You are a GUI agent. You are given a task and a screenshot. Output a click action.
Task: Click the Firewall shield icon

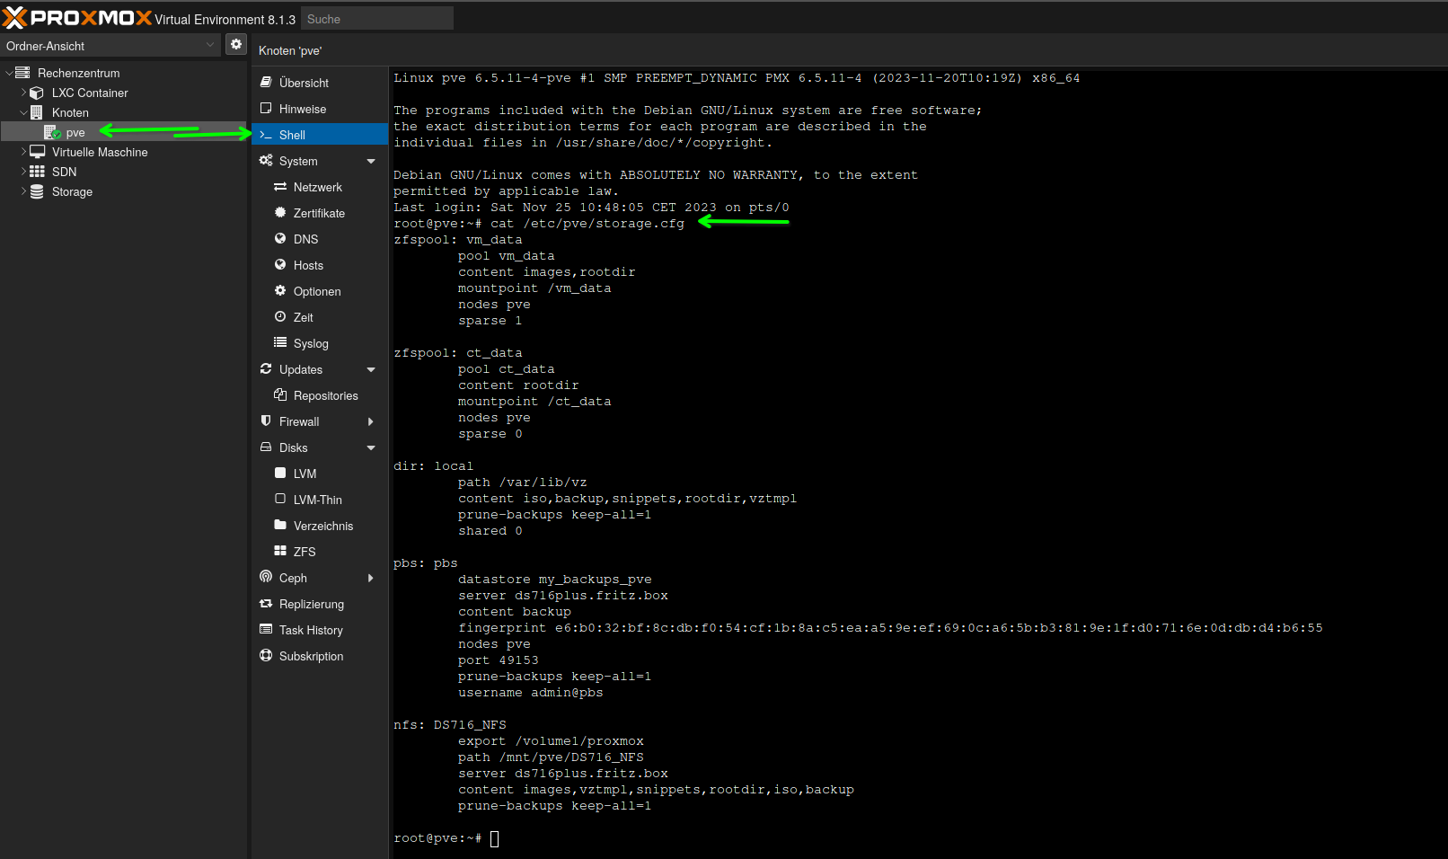tap(266, 421)
